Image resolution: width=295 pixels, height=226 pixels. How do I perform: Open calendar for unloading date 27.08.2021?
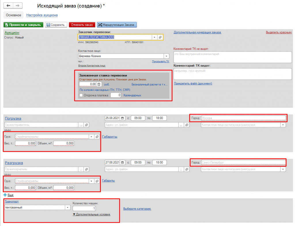(122, 162)
